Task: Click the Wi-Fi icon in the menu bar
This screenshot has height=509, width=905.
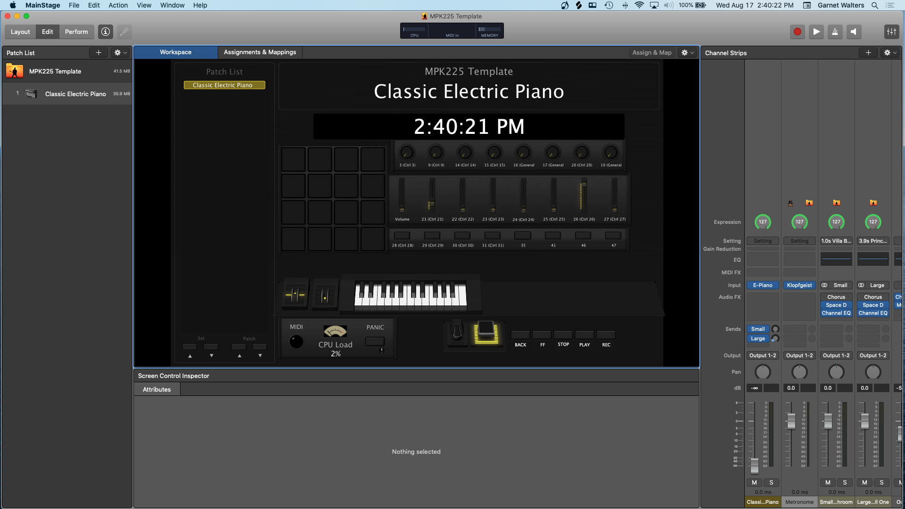Action: pyautogui.click(x=639, y=5)
